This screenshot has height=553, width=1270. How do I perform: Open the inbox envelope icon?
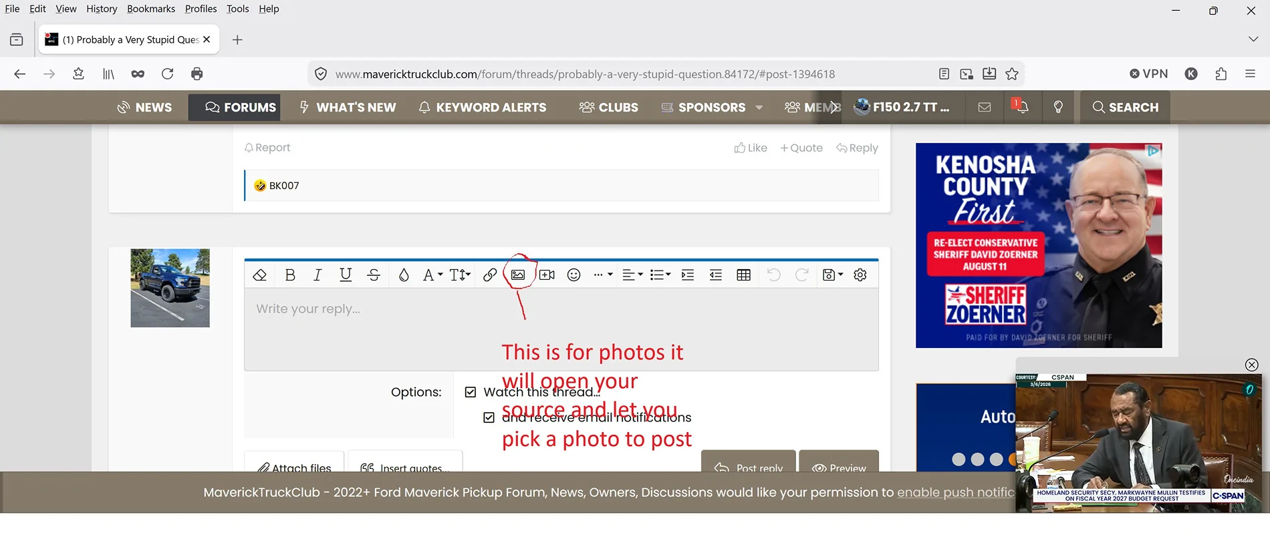coord(985,108)
